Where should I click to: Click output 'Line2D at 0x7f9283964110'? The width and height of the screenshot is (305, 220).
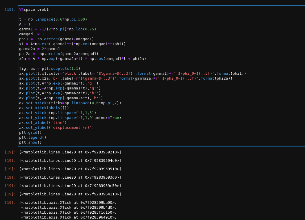pyautogui.click(x=70, y=194)
